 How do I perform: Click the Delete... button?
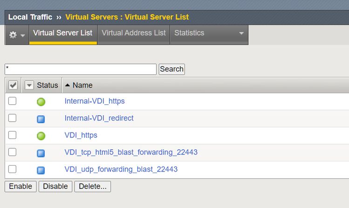point(92,187)
